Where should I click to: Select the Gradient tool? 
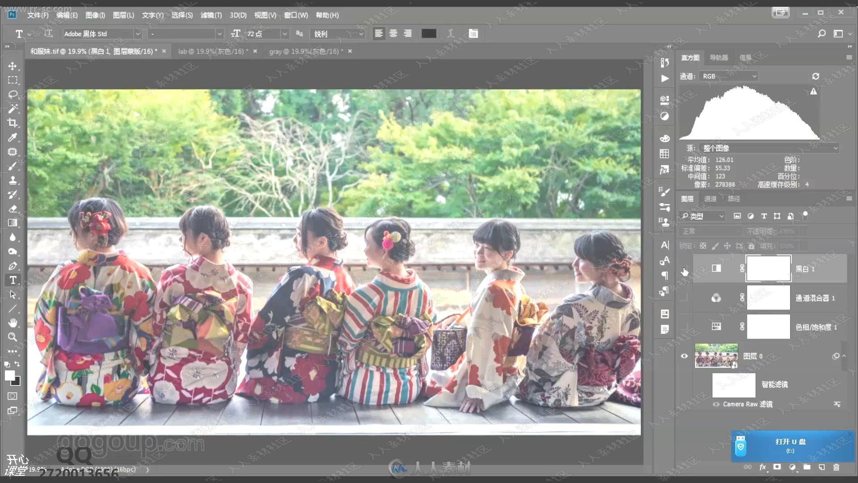click(13, 223)
